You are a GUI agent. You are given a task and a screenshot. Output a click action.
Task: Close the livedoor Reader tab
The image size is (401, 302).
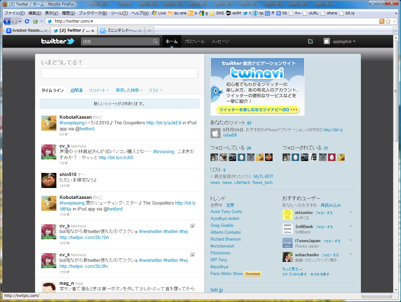46,31
